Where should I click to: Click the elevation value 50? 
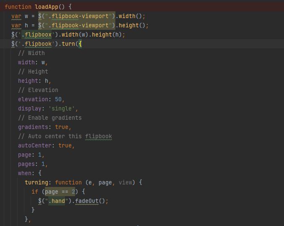(x=58, y=99)
